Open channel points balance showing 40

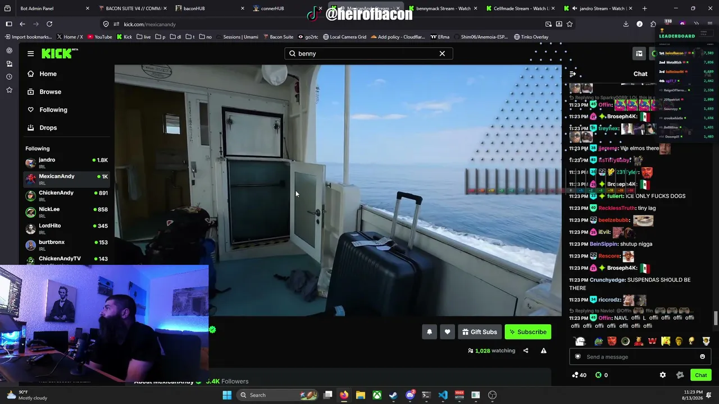click(x=579, y=375)
